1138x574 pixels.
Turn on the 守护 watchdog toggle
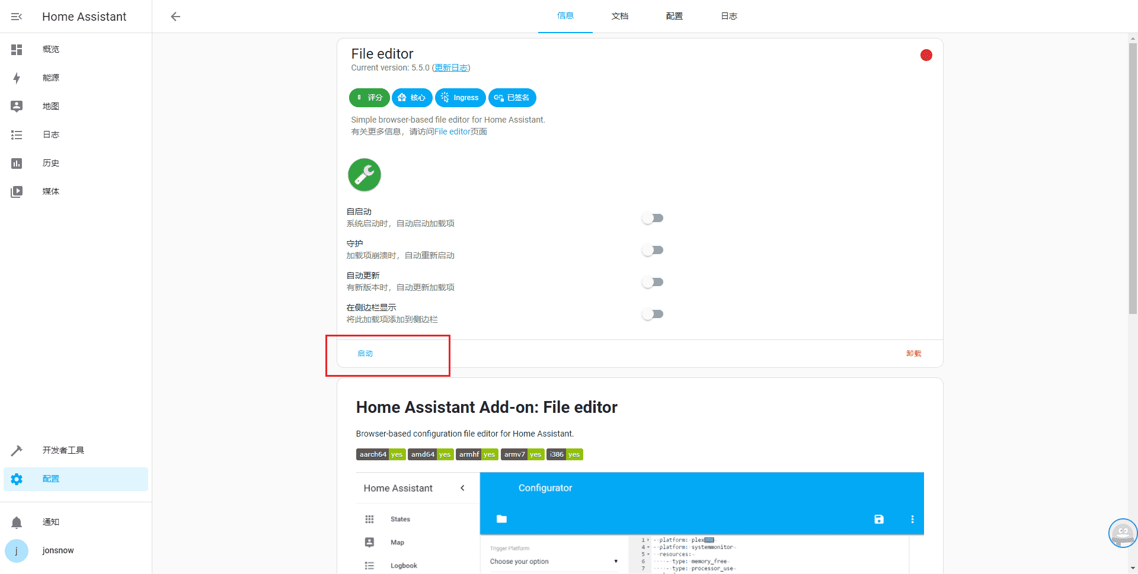pyautogui.click(x=652, y=250)
